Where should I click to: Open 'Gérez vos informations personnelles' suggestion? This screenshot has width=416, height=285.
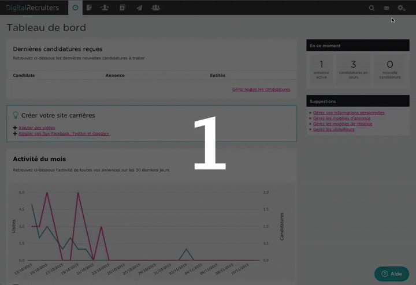pos(348,113)
